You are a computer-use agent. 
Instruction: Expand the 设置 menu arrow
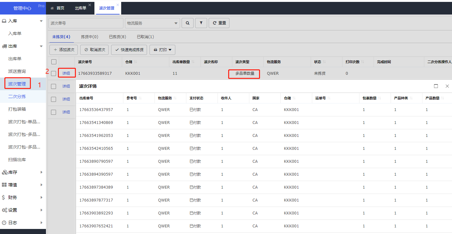[x=42, y=210]
